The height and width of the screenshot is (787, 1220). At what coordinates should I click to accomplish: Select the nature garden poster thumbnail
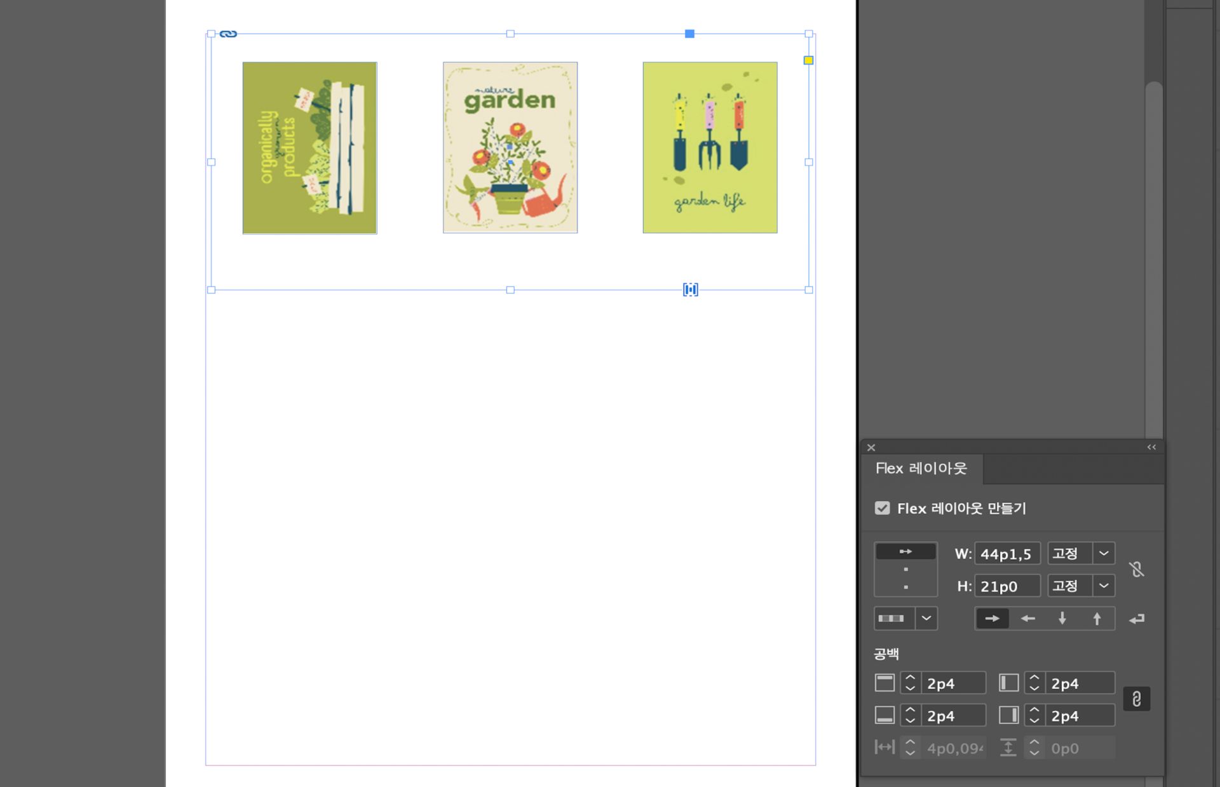click(x=510, y=147)
